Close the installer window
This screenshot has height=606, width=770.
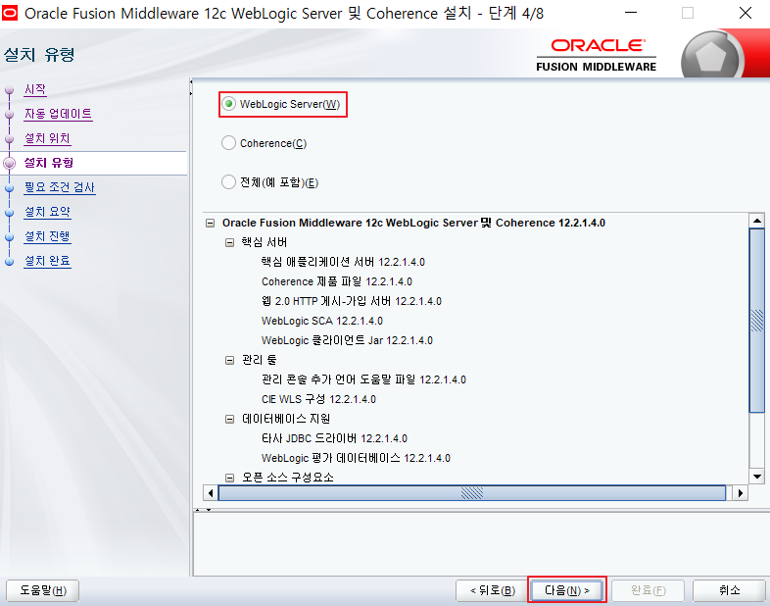[746, 14]
